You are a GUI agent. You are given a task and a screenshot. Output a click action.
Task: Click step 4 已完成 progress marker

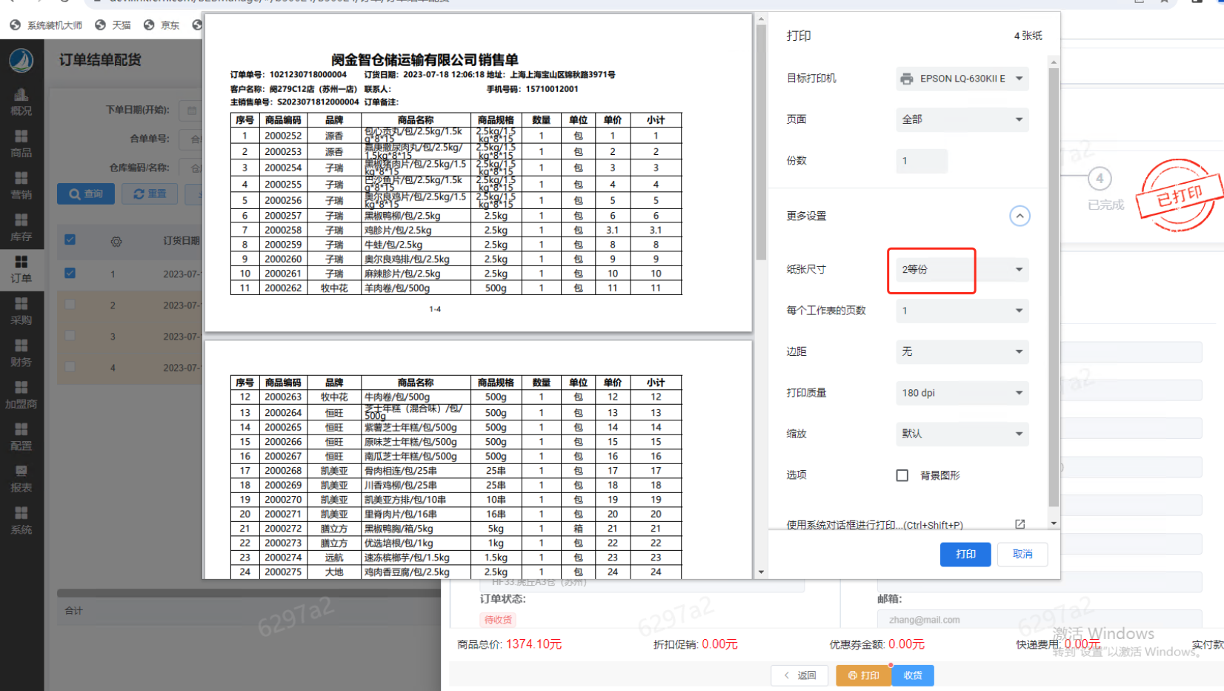(x=1100, y=179)
